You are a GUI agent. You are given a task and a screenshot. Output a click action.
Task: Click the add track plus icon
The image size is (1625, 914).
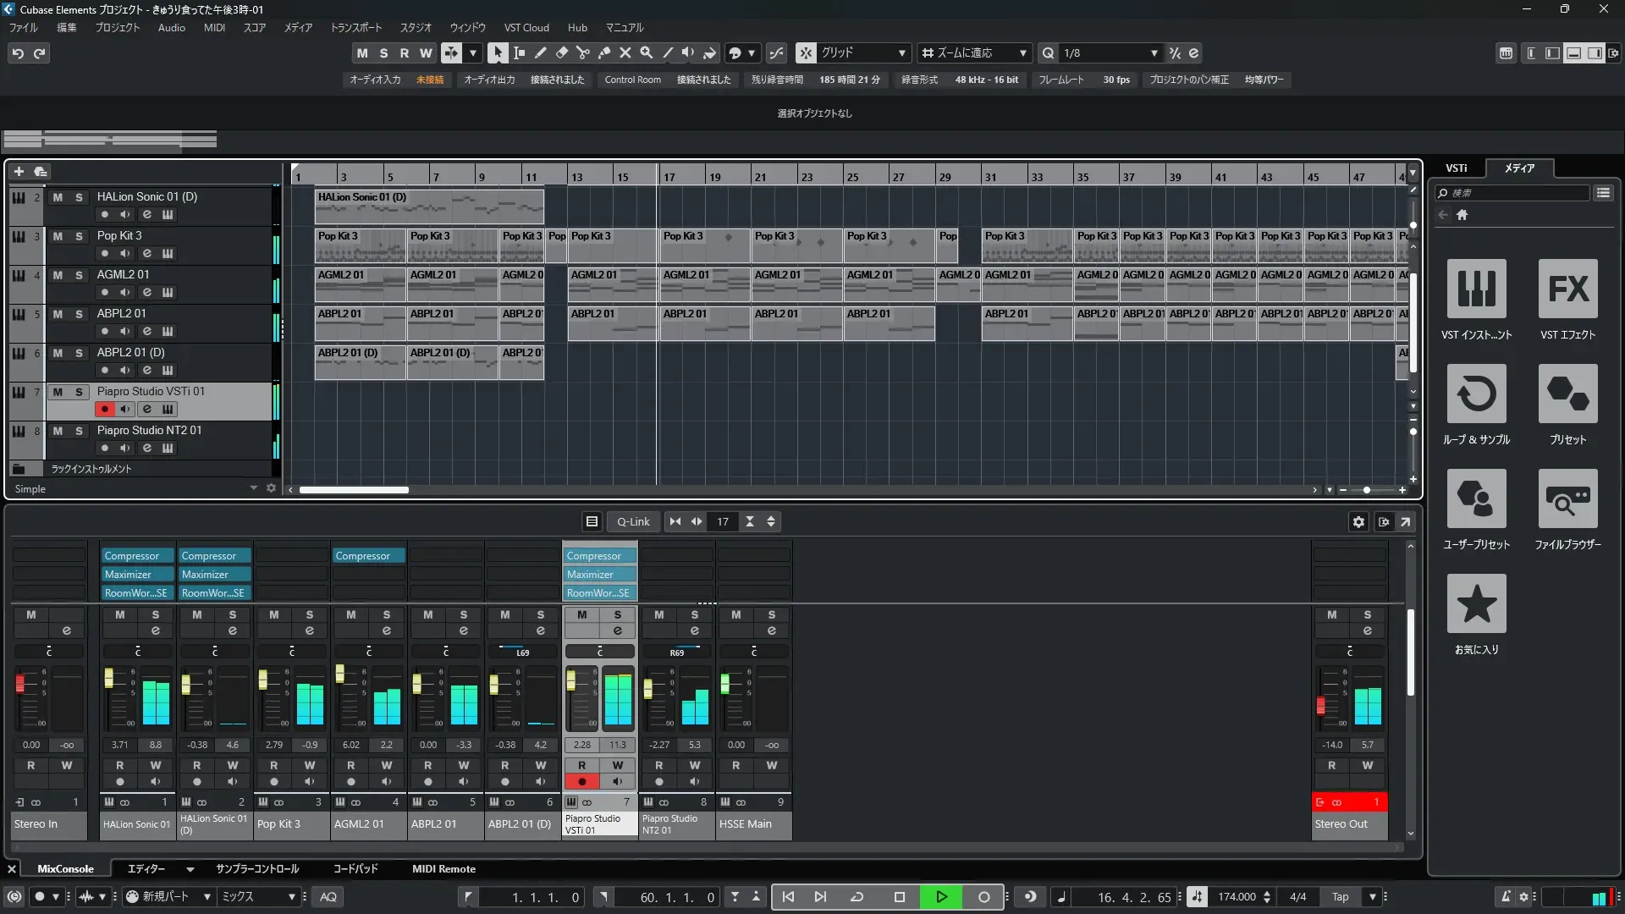point(19,171)
